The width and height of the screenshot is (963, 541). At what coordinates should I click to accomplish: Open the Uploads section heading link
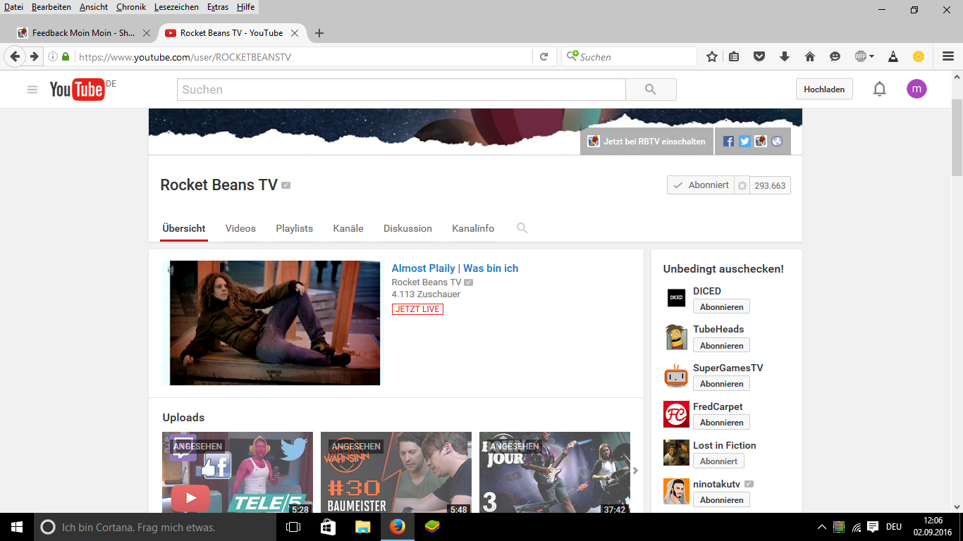[183, 417]
